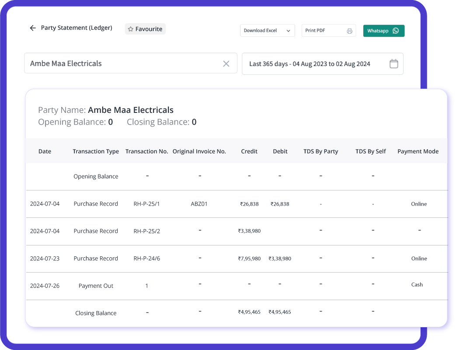
Task: Click the printer icon on Print PDF
Action: [x=349, y=31]
